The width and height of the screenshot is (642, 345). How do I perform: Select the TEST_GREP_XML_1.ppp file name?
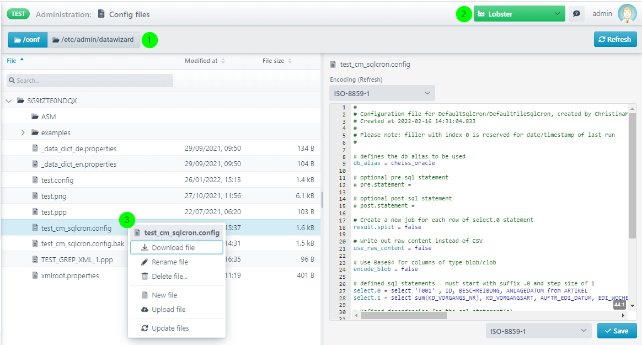click(77, 259)
